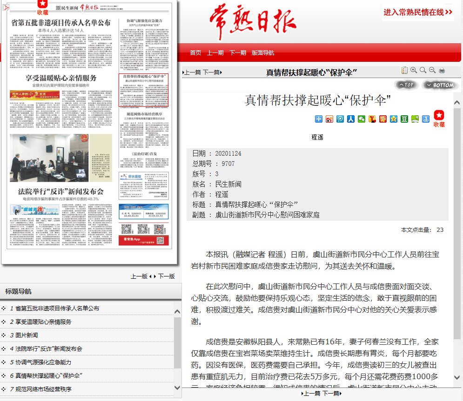The height and width of the screenshot is (401, 463).
Task: Click the 停水通知 notice on thumbnail
Action: (144, 186)
